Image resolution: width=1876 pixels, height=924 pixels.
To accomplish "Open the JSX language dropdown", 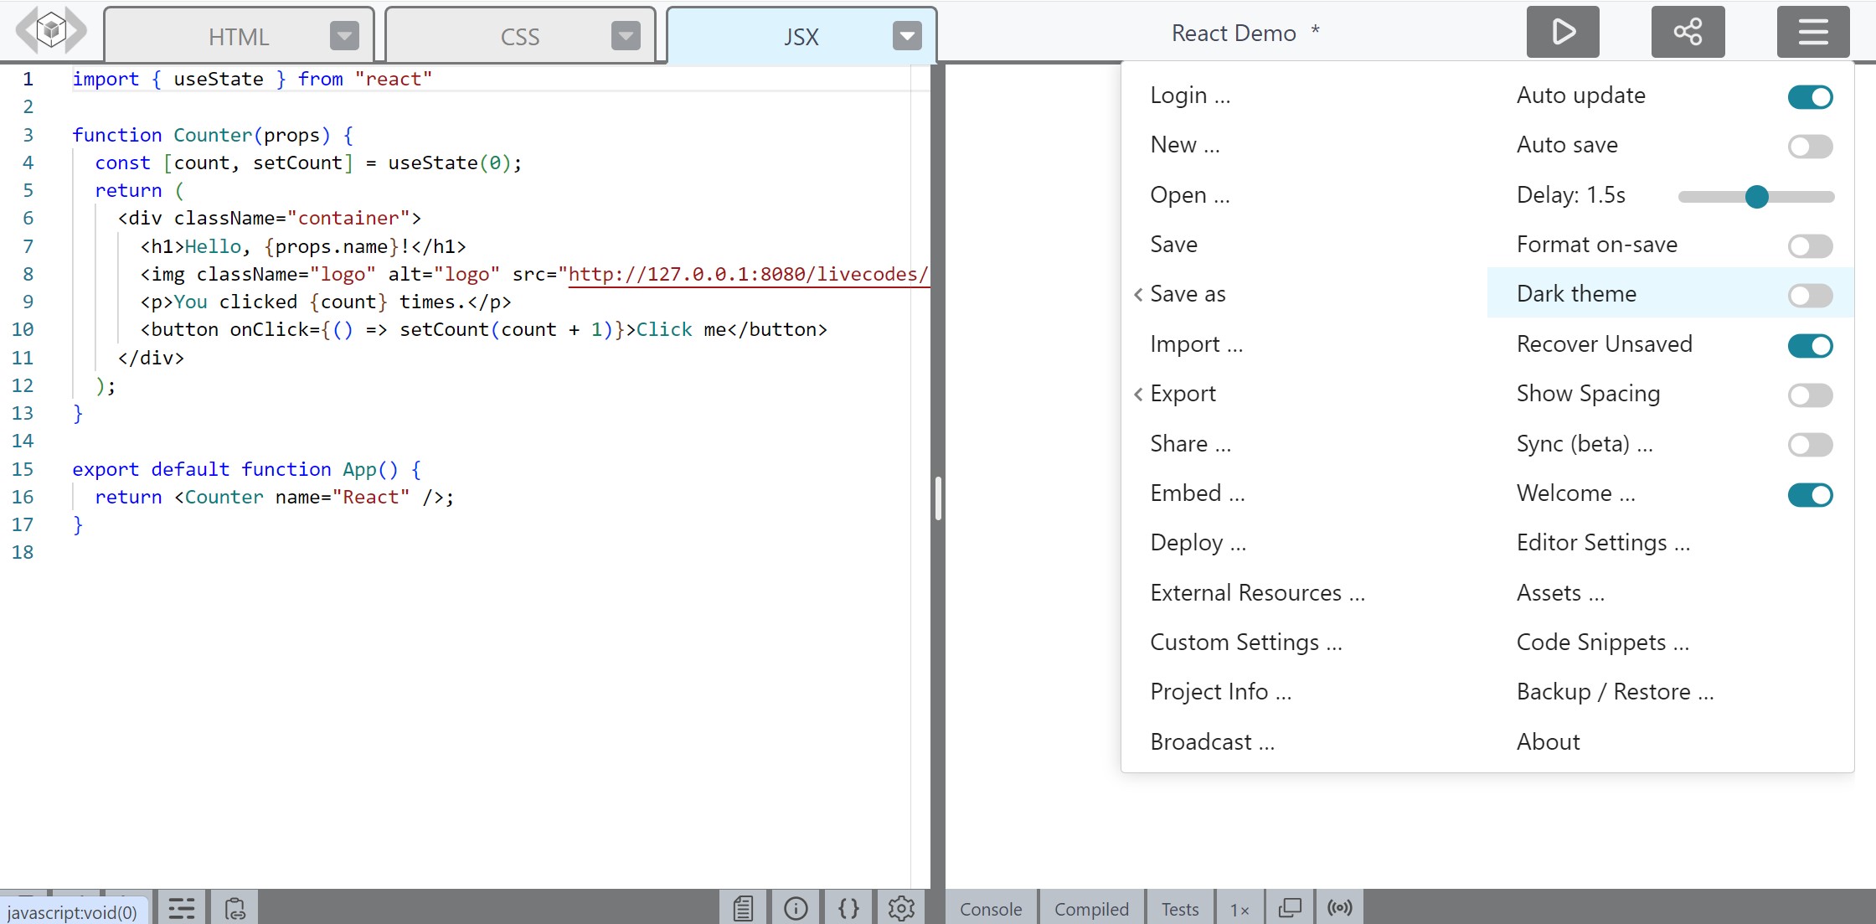I will tap(906, 36).
